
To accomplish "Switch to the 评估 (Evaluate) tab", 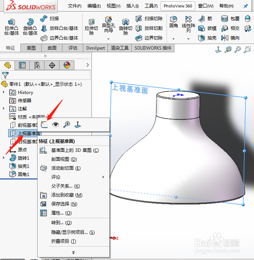I will [x=73, y=48].
